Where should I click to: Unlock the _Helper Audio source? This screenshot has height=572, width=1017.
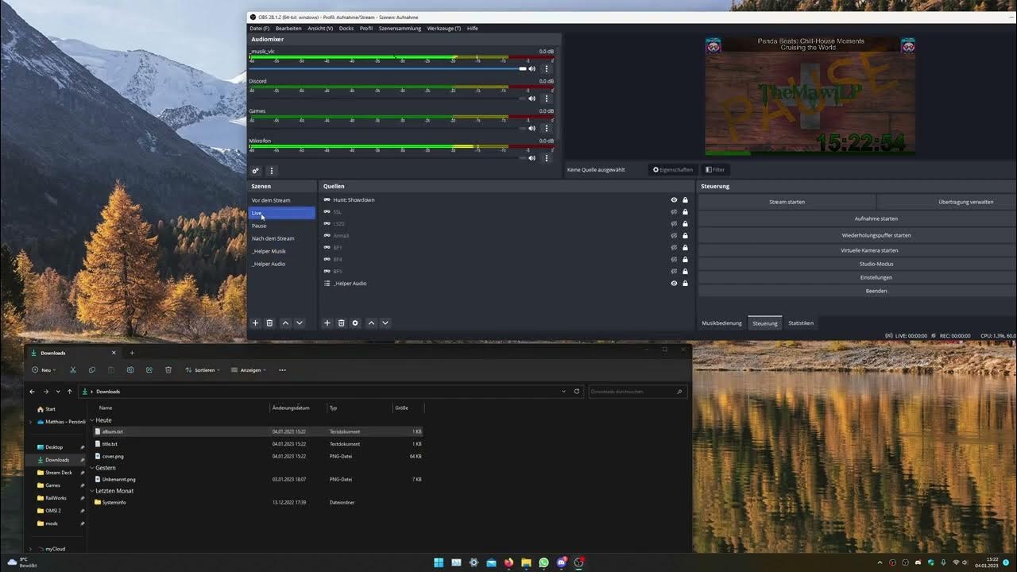pos(685,284)
